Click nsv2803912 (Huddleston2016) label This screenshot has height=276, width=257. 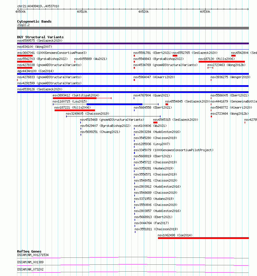click(157, 187)
